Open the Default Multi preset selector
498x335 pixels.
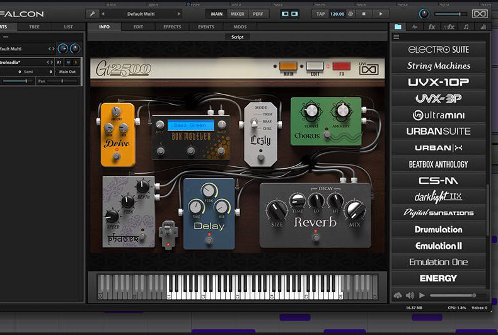141,14
